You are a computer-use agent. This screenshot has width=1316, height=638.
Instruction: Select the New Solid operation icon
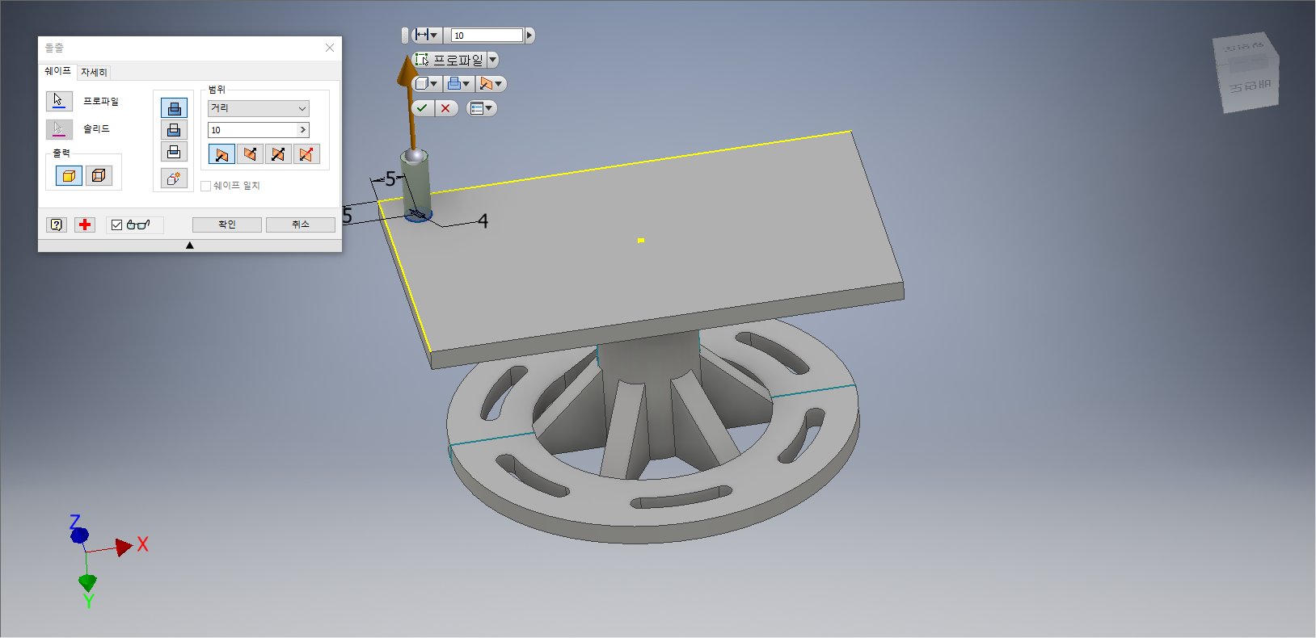(174, 178)
